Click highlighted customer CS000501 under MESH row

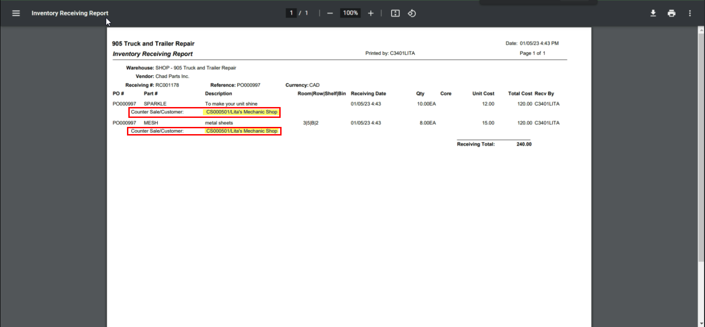[x=242, y=131]
